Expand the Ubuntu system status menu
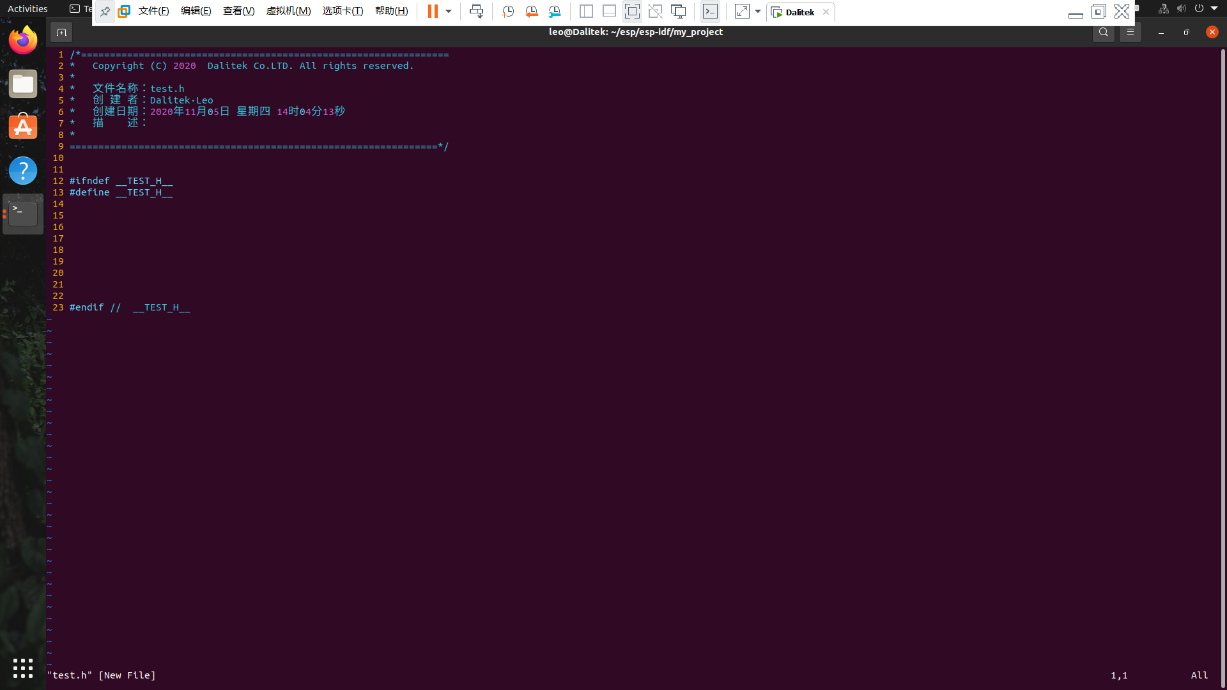1227x690 pixels. pos(1214,8)
